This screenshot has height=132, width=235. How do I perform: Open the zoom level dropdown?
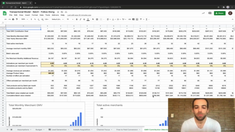point(24,19)
